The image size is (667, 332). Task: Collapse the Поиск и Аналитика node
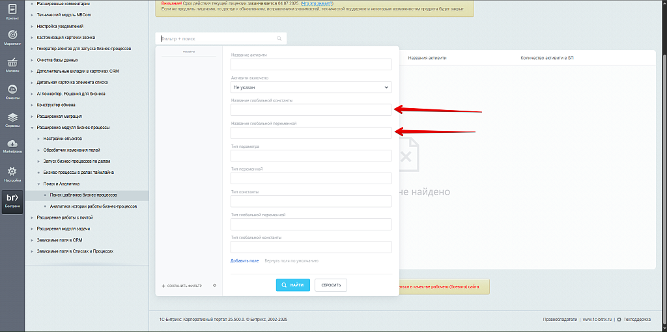coord(38,184)
